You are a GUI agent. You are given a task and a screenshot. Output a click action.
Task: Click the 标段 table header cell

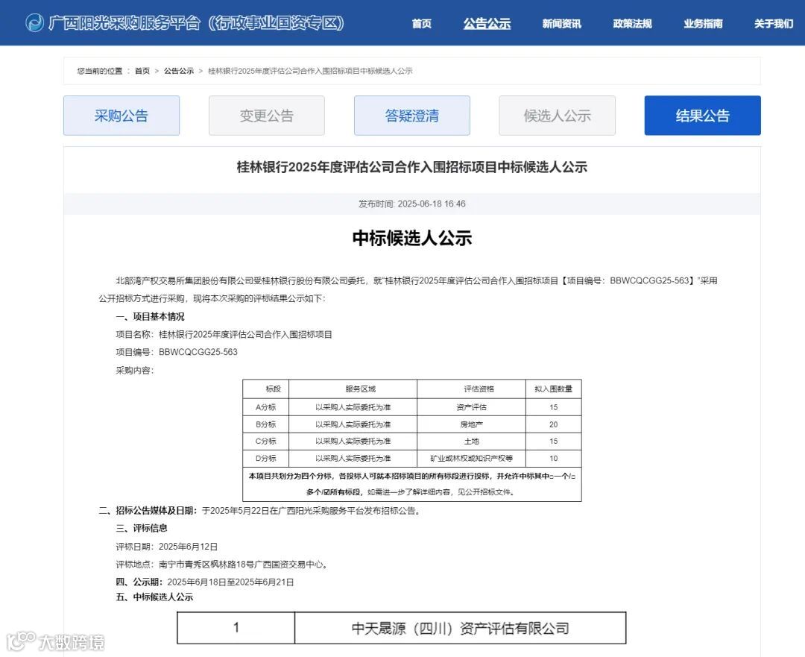click(x=266, y=389)
